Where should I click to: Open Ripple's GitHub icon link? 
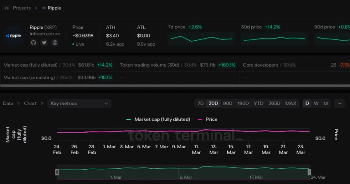(33, 43)
